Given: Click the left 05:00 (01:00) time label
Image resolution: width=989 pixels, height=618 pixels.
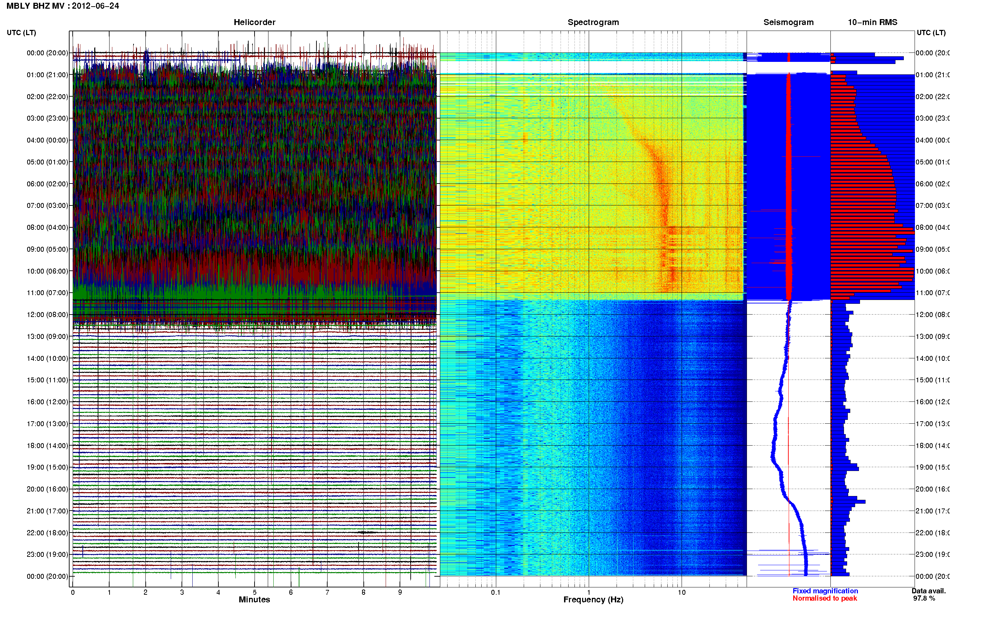Looking at the screenshot, I should (47, 162).
